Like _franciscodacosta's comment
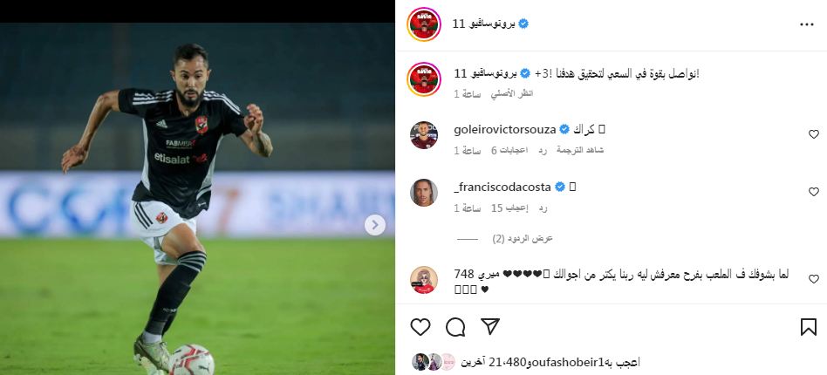Image resolution: width=827 pixels, height=375 pixels. (814, 192)
